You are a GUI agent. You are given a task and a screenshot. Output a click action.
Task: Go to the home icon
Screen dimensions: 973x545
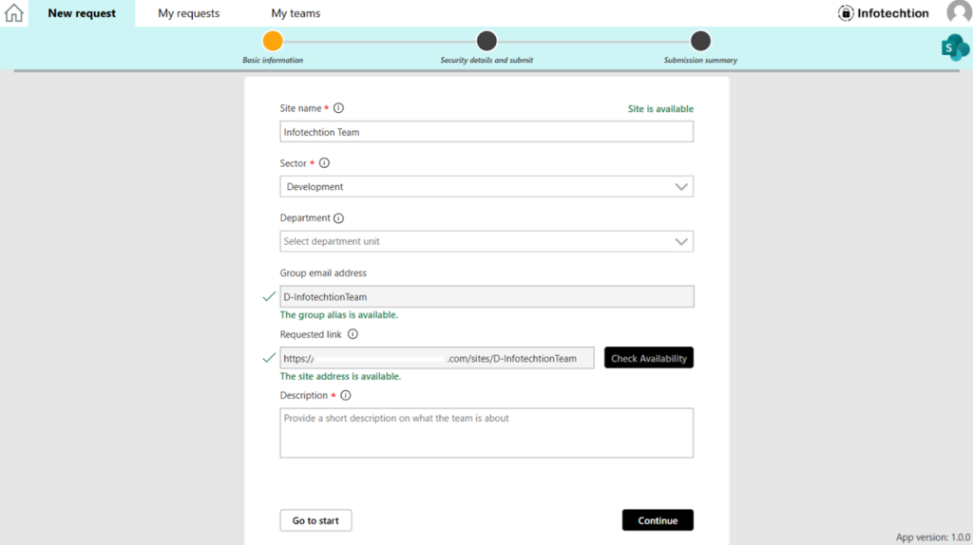[13, 12]
